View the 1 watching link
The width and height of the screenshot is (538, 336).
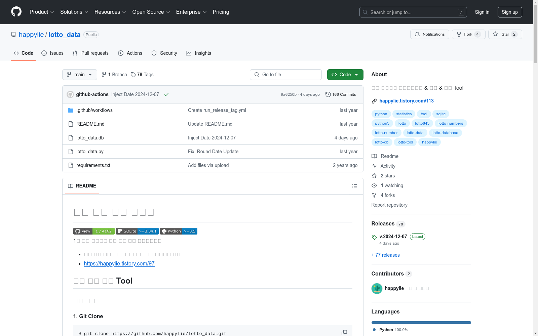387,185
